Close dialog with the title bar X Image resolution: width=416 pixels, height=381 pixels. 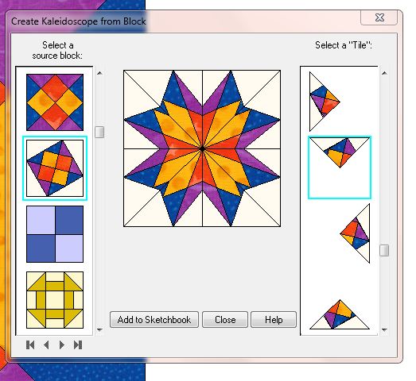(x=379, y=17)
